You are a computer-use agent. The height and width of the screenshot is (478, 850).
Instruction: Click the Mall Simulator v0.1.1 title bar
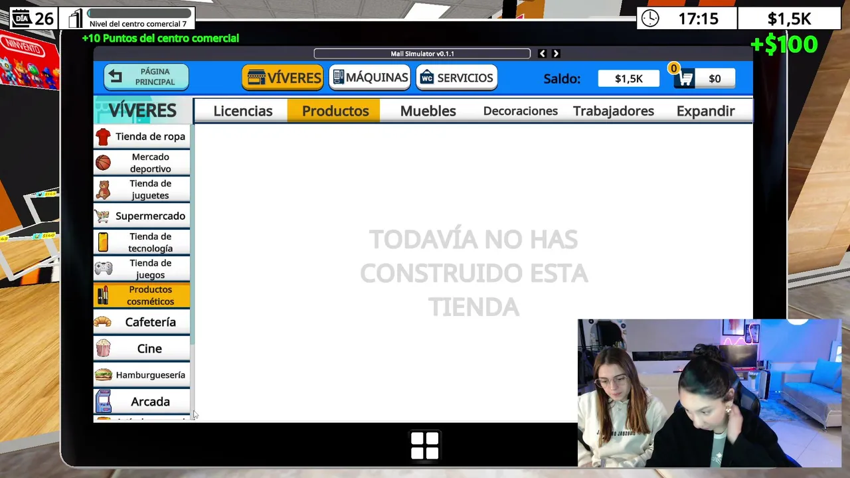coord(422,54)
